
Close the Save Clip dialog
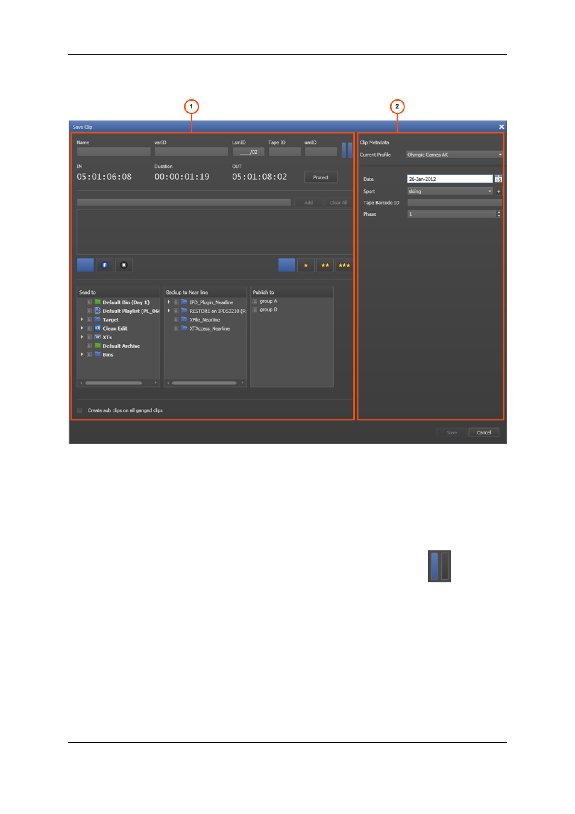coord(501,127)
